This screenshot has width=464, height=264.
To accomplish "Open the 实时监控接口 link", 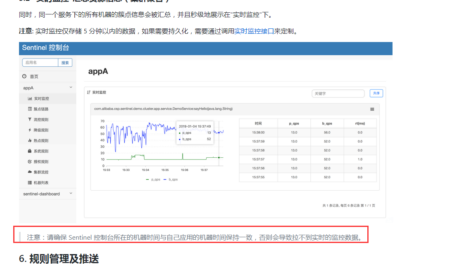I will 254,31.
